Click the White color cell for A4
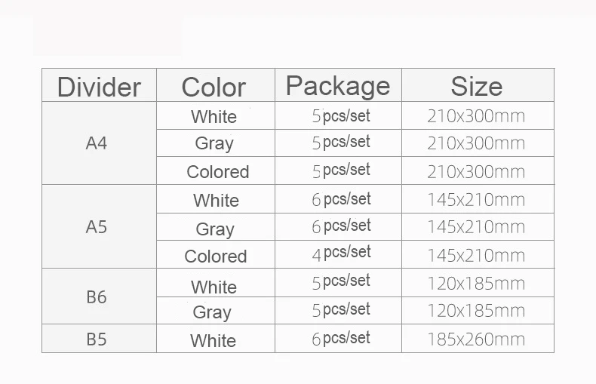This screenshot has height=384, width=596. 214,117
